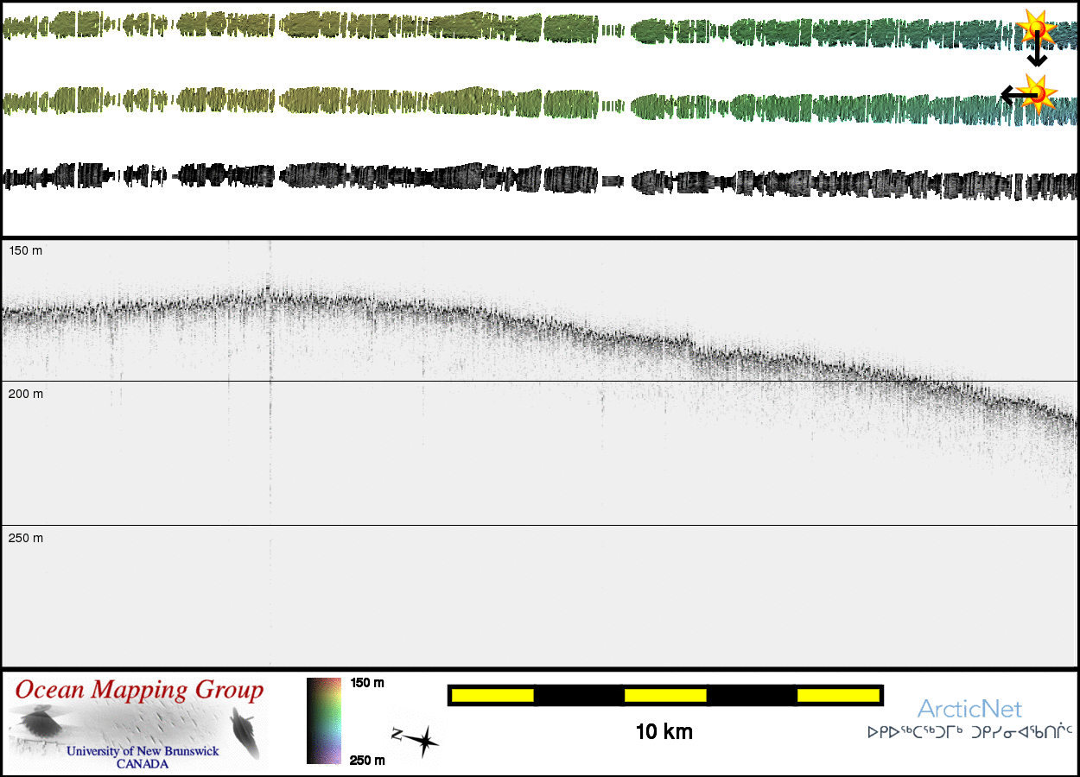Click the 150 m color legend label
The image size is (1080, 777).
[367, 683]
